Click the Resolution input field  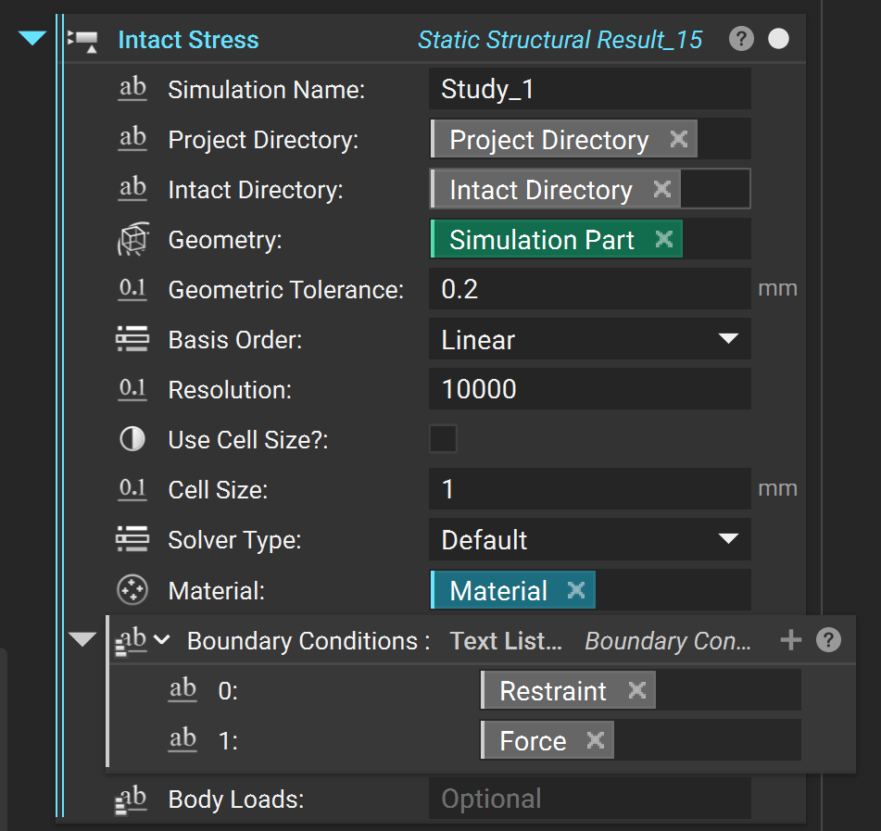click(589, 389)
